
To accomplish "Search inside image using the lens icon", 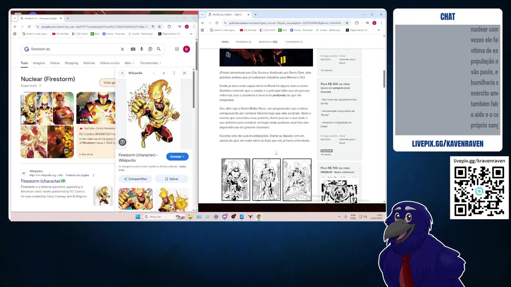I will click(x=123, y=142).
